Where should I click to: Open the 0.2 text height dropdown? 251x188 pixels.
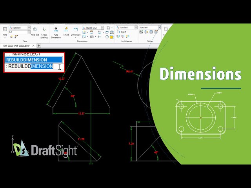(29, 32)
